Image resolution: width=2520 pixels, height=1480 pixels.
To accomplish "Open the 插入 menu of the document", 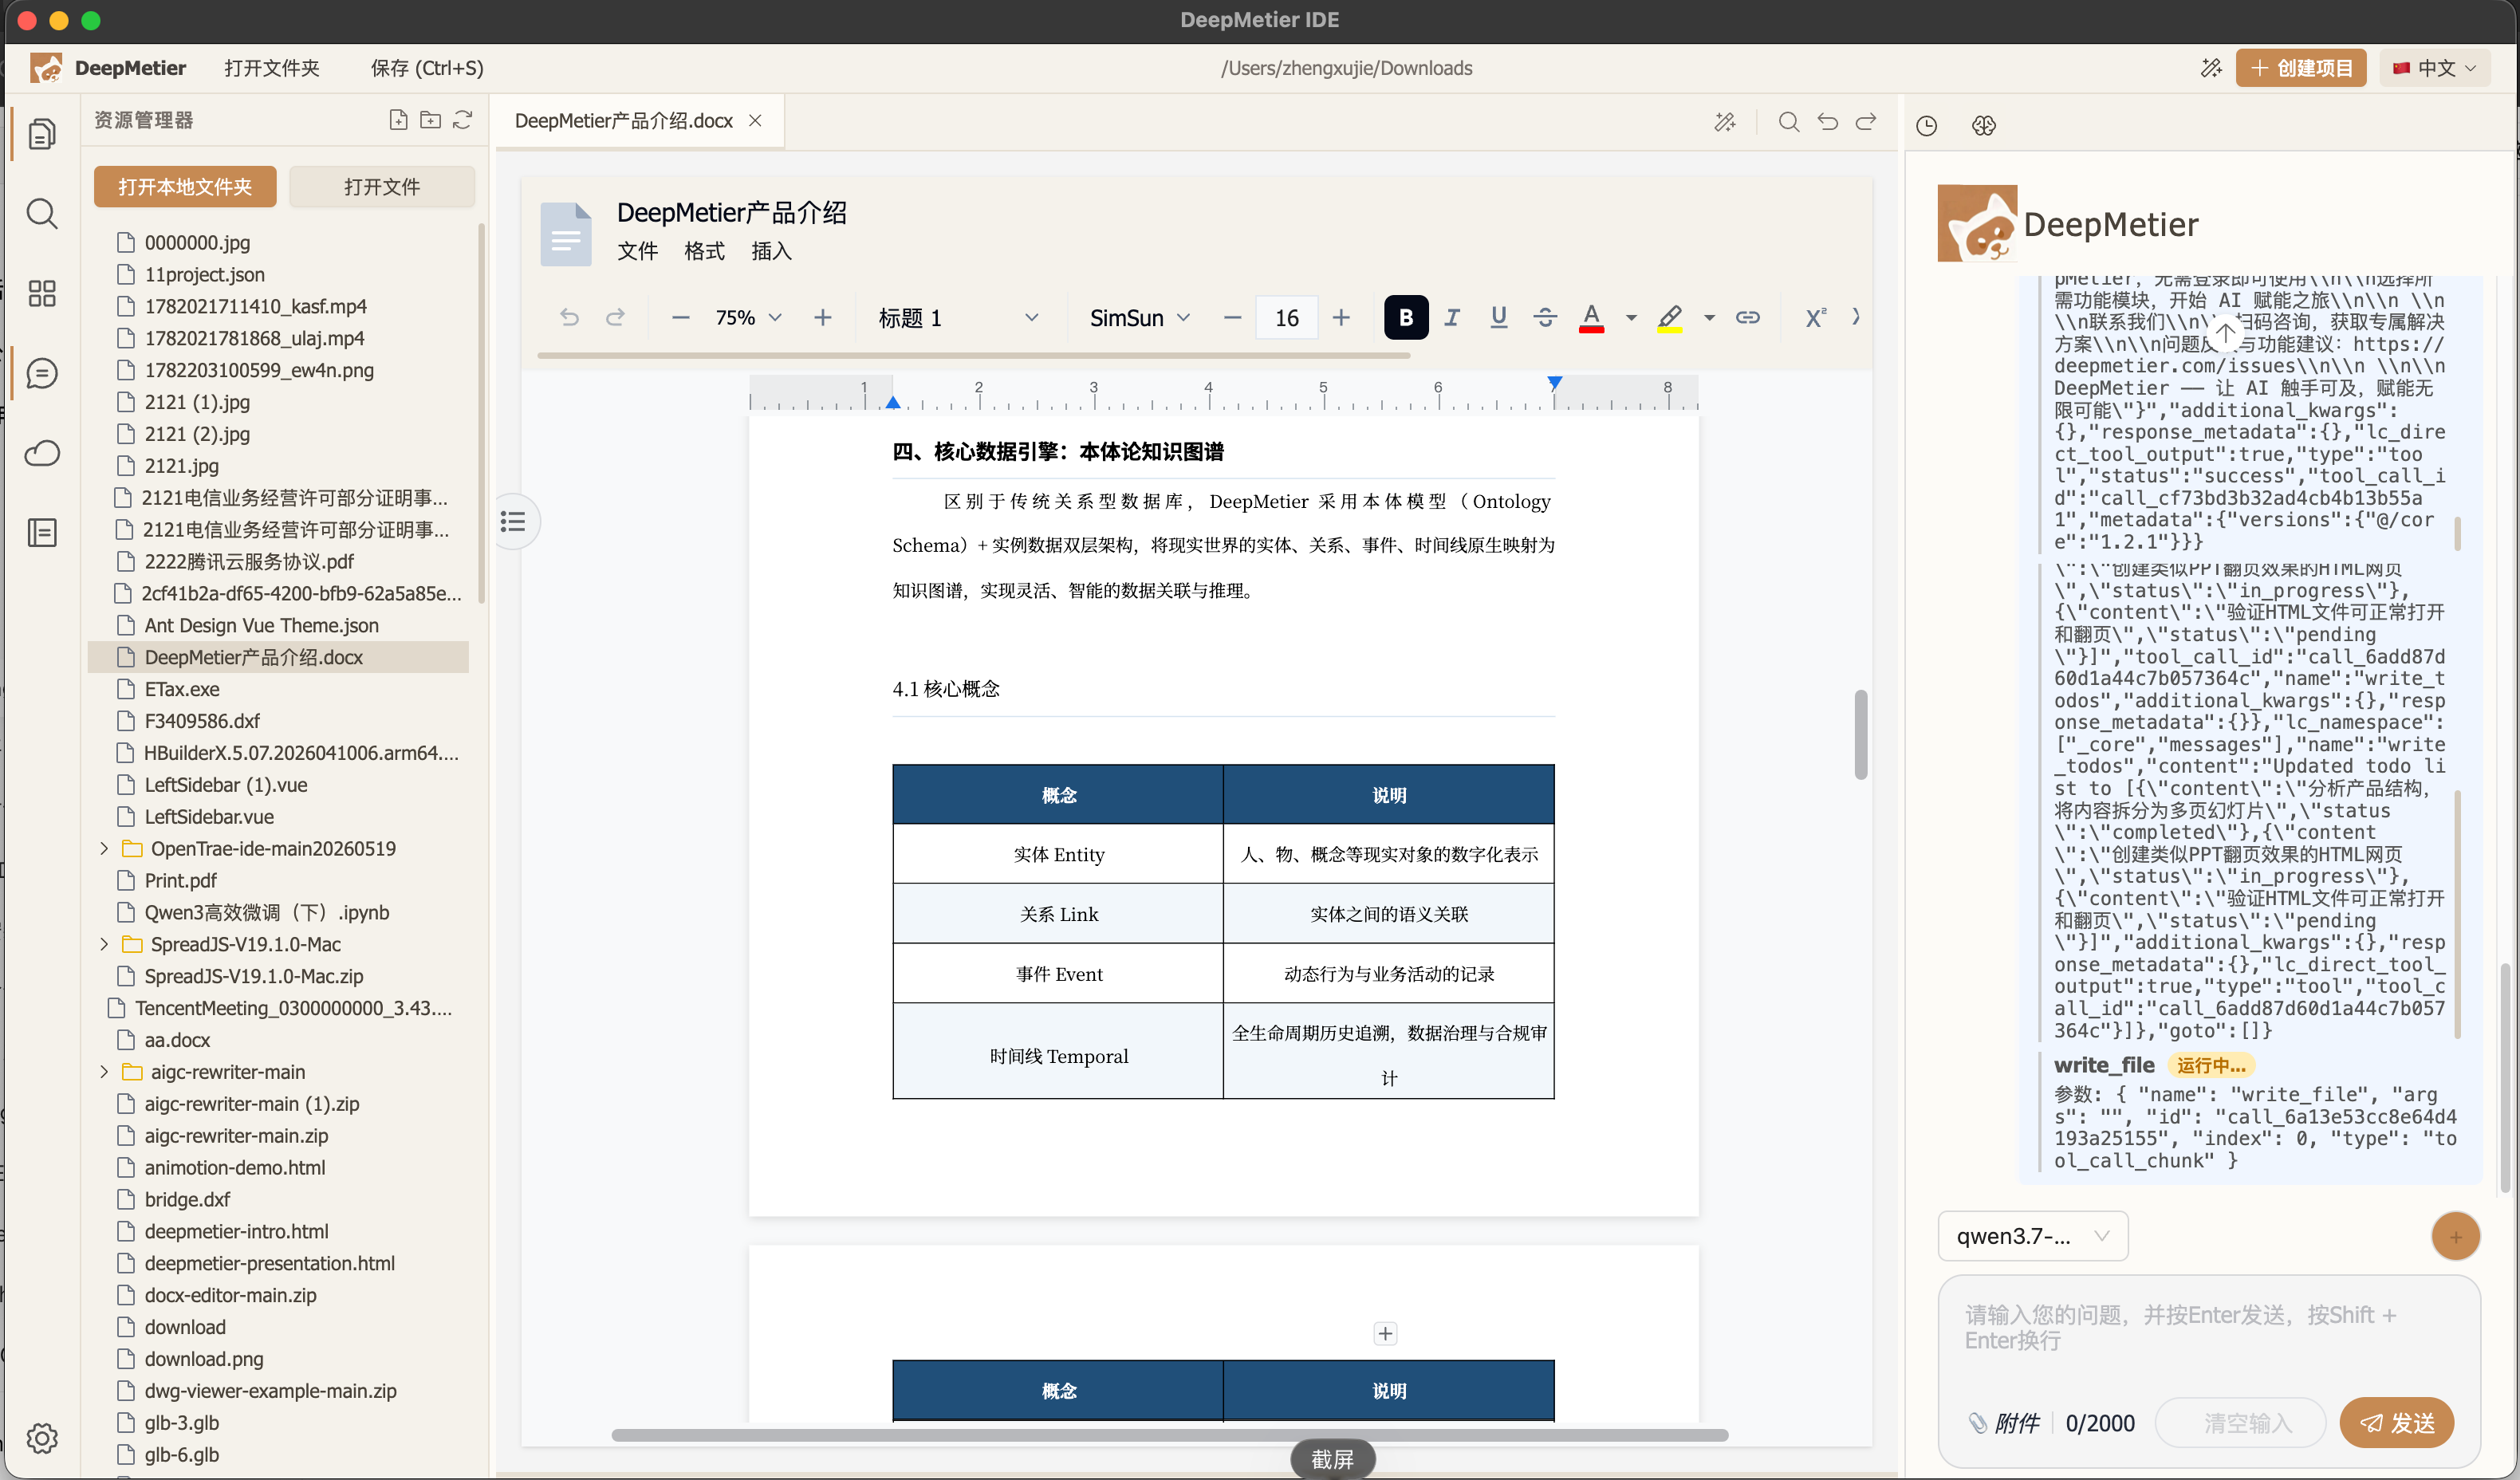I will click(771, 251).
